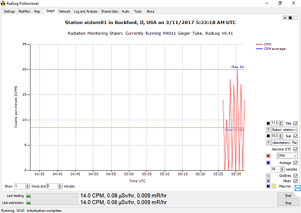Image resolution: width=301 pixels, height=213 pixels.
Task: Click the 18 samples input field
Action: [x=276, y=169]
